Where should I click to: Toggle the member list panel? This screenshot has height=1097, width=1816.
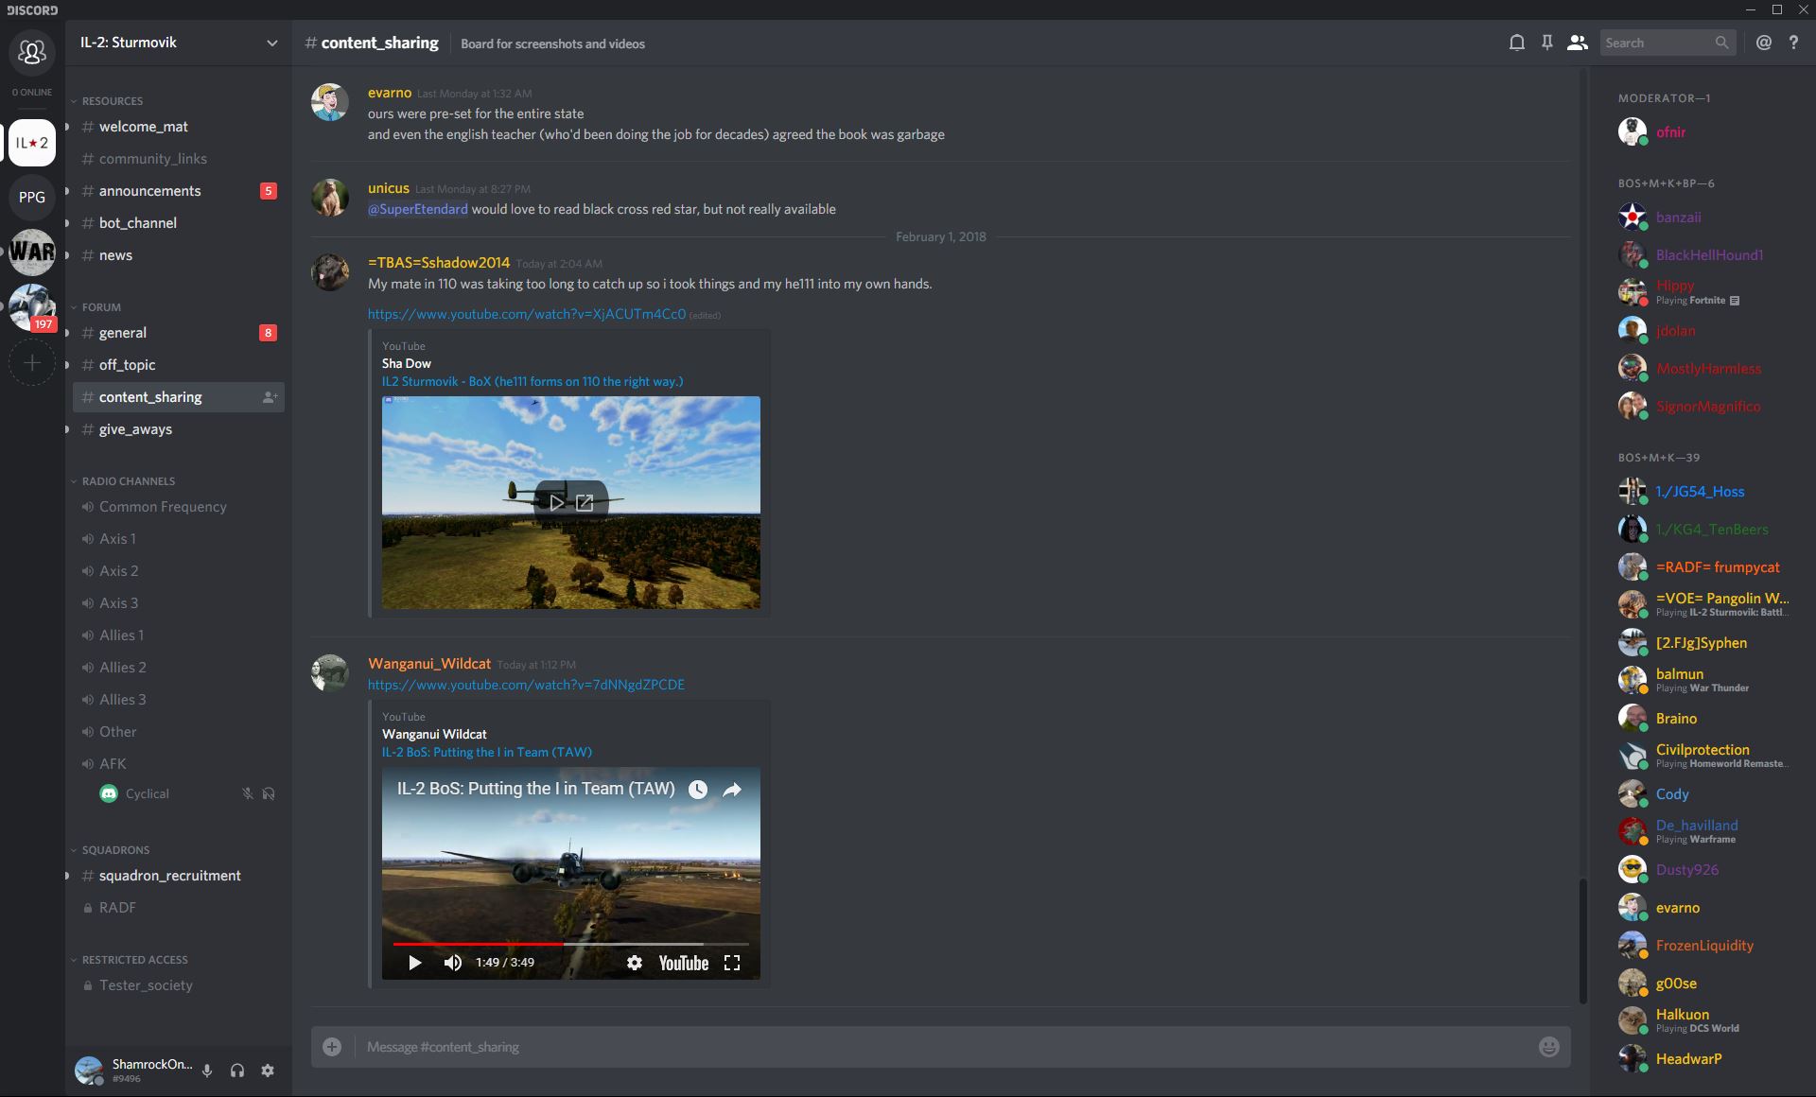coord(1577,43)
